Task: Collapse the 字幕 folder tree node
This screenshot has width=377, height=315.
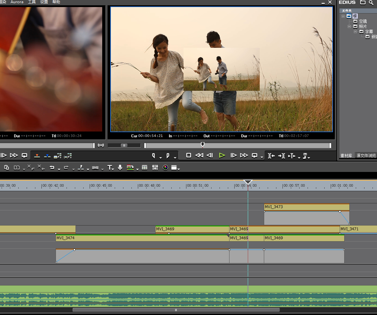Action: click(355, 32)
